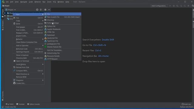The image size is (194, 109).
Task: Open Edit File Templates dialog
Action: pos(63,50)
